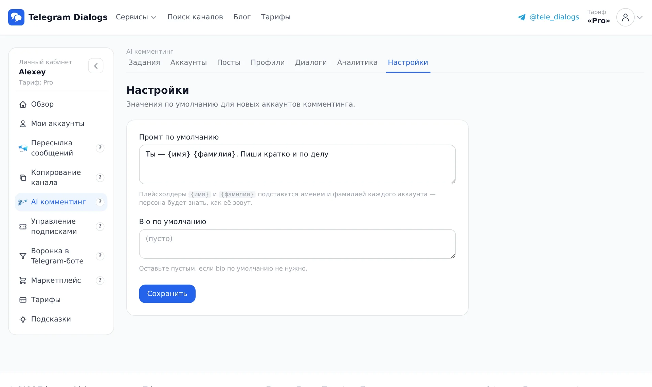This screenshot has width=652, height=387.
Task: Open Блог in top navigation
Action: pos(242,17)
